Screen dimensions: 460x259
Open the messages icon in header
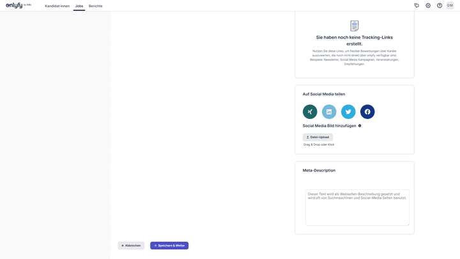tap(417, 6)
